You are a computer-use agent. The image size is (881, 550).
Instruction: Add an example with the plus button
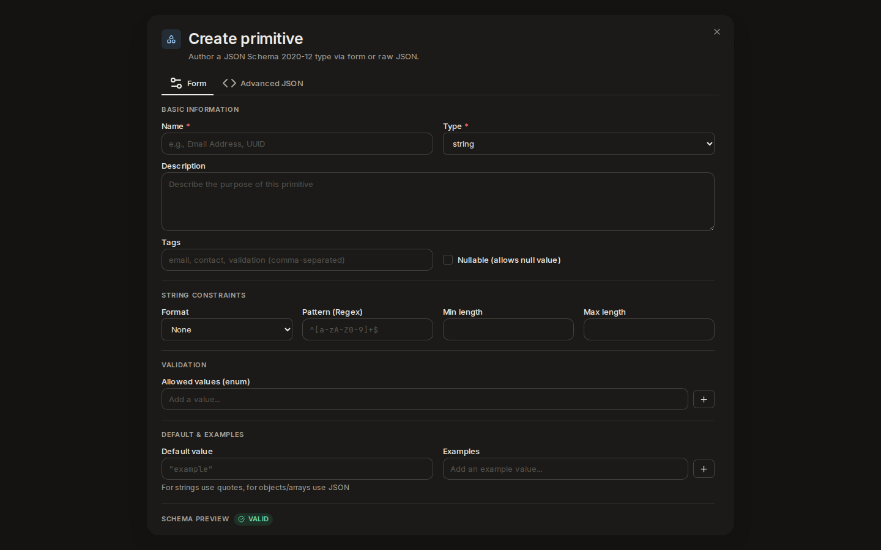click(704, 469)
